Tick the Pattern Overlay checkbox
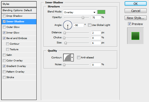 4,72
